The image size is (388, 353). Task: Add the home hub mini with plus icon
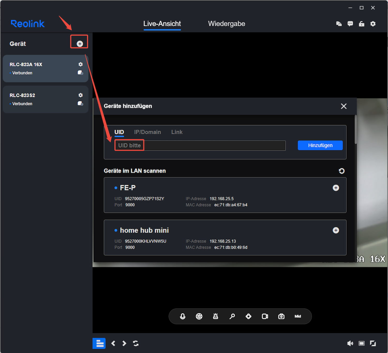336,230
